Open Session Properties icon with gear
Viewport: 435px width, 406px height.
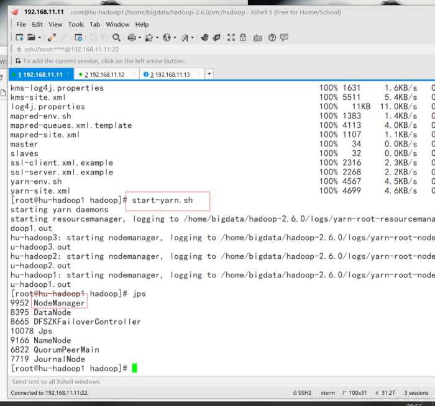coord(78,37)
